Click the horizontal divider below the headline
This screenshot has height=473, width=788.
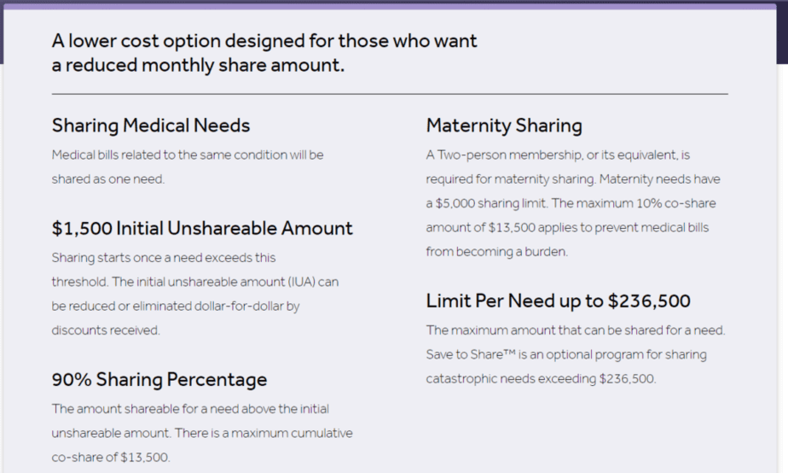(x=390, y=94)
